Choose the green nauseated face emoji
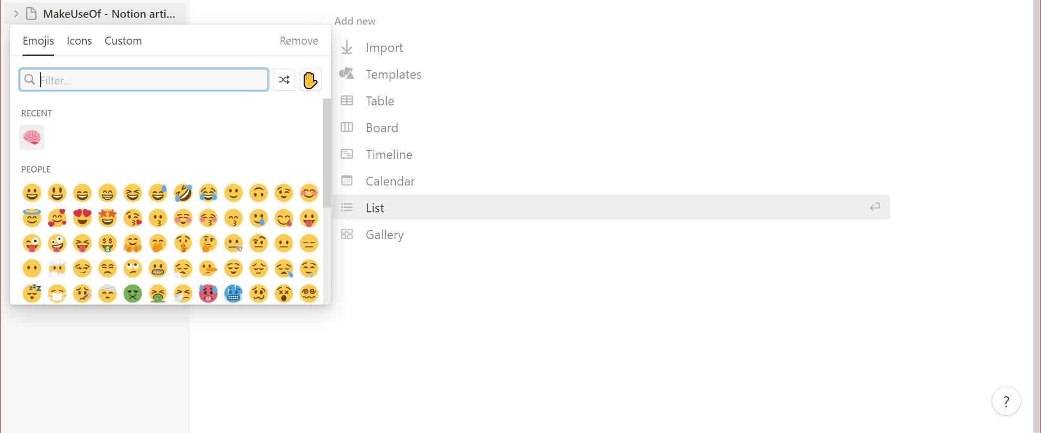Viewport: 1041px width, 433px height. click(x=133, y=294)
